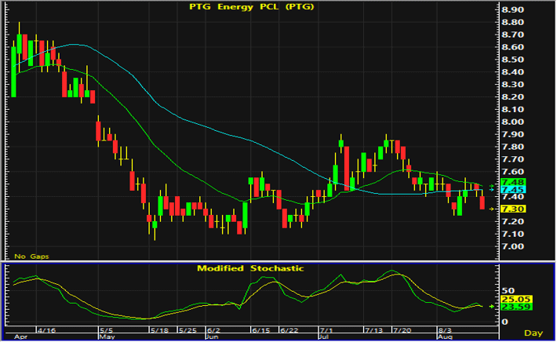The width and height of the screenshot is (557, 342).
Task: Click the Day timeframe label
Action: (533, 333)
